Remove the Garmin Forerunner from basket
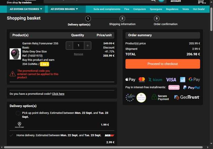This screenshot has width=213, height=149. [79, 54]
